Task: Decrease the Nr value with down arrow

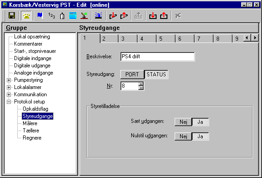Action: click(x=141, y=88)
